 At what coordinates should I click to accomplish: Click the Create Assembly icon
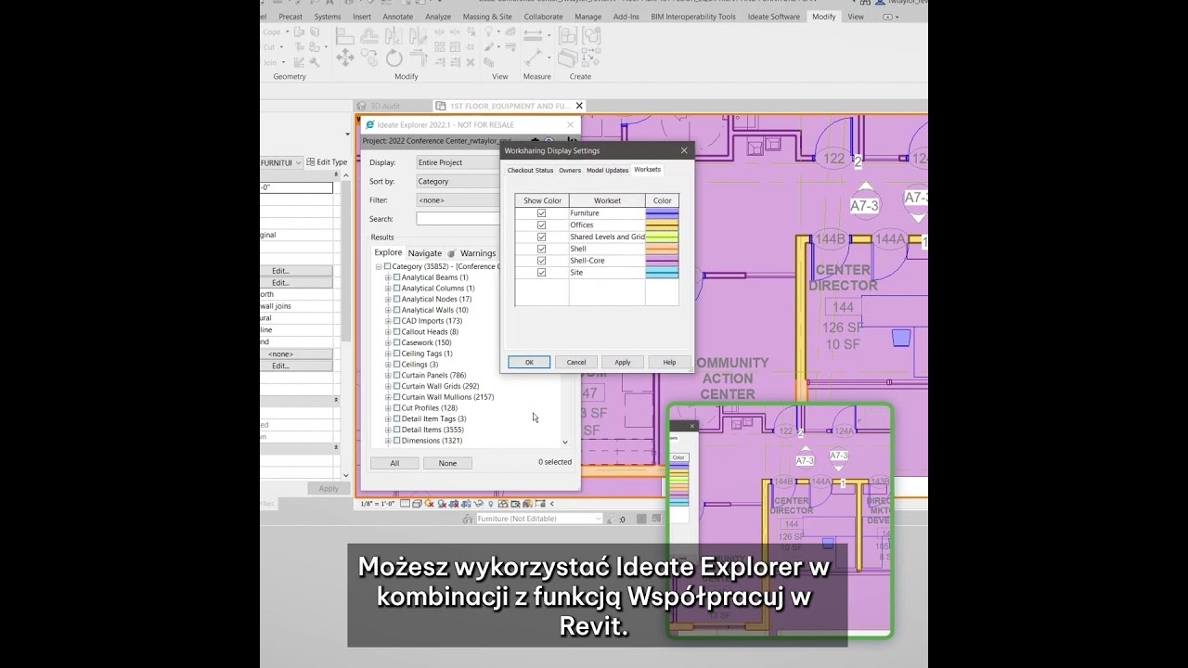pos(568,35)
